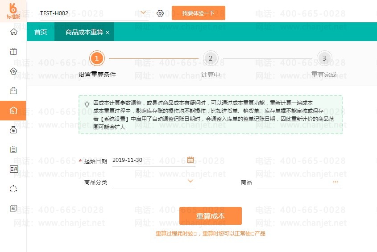
Task: Click step 3 circle 重算完成
Action: click(x=324, y=58)
